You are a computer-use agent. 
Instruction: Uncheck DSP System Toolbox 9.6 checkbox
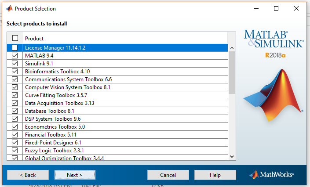(15, 119)
